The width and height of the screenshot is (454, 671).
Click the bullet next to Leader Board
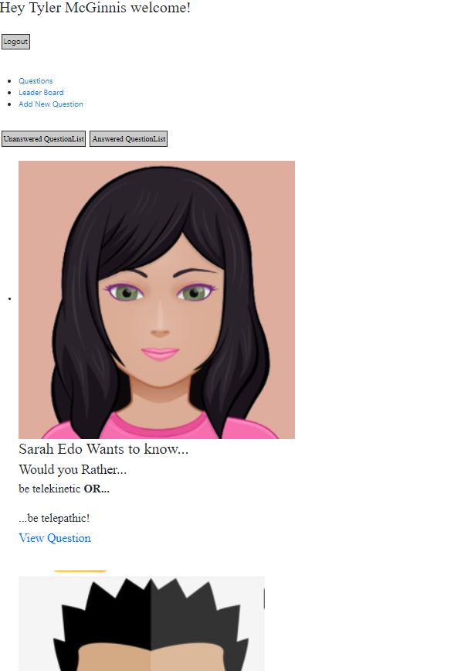point(9,93)
